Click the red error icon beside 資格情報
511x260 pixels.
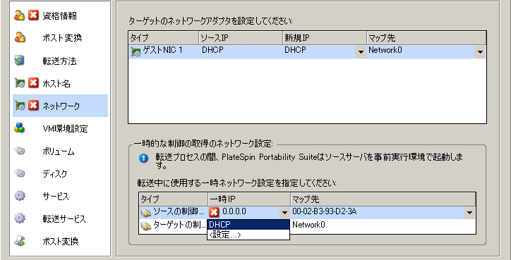click(33, 16)
